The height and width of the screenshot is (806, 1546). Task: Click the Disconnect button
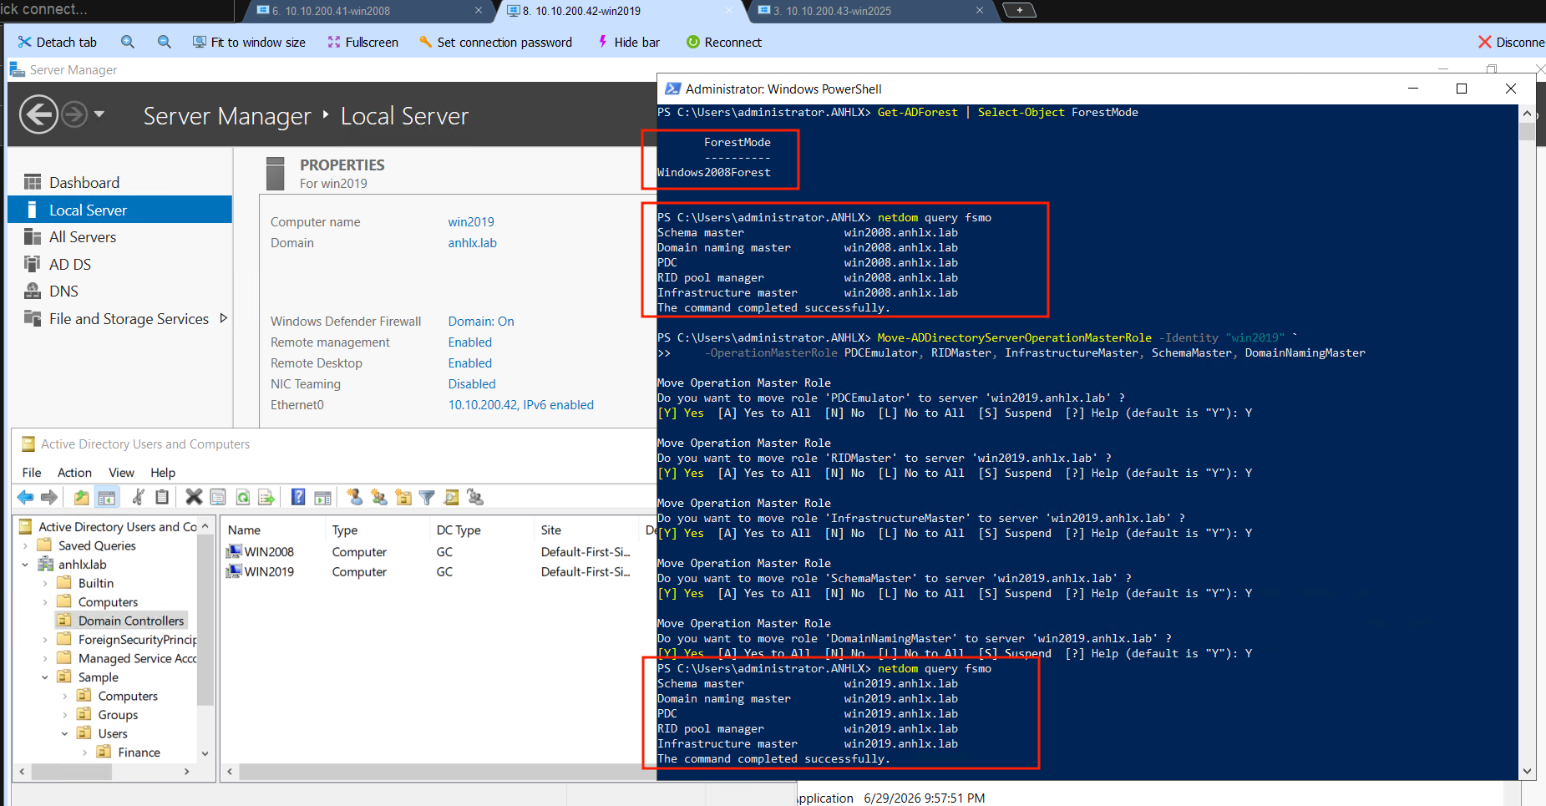1512,42
